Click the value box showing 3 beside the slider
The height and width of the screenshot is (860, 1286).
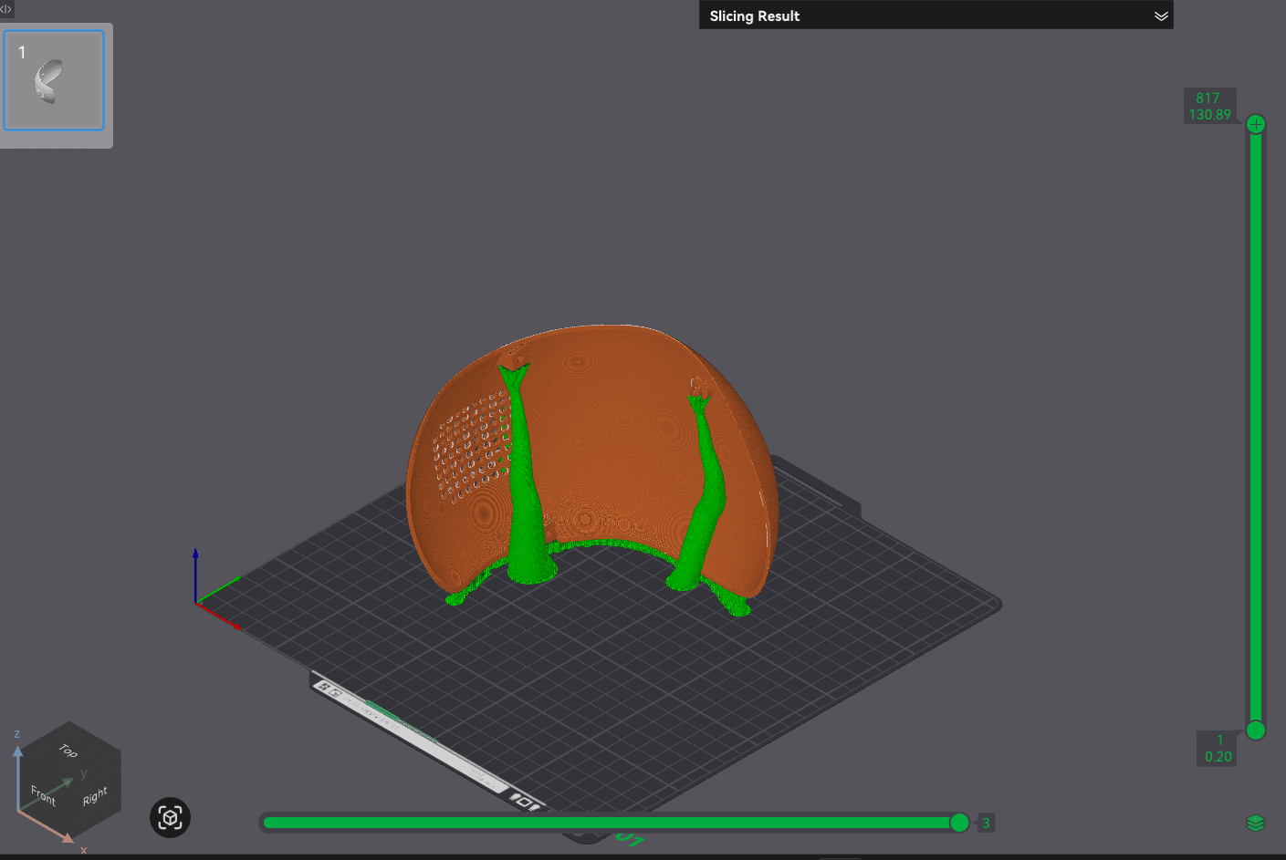click(x=986, y=822)
